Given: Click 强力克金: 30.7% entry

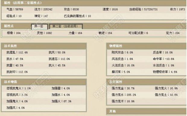Looking at the screenshot, I should [x=123, y=88].
